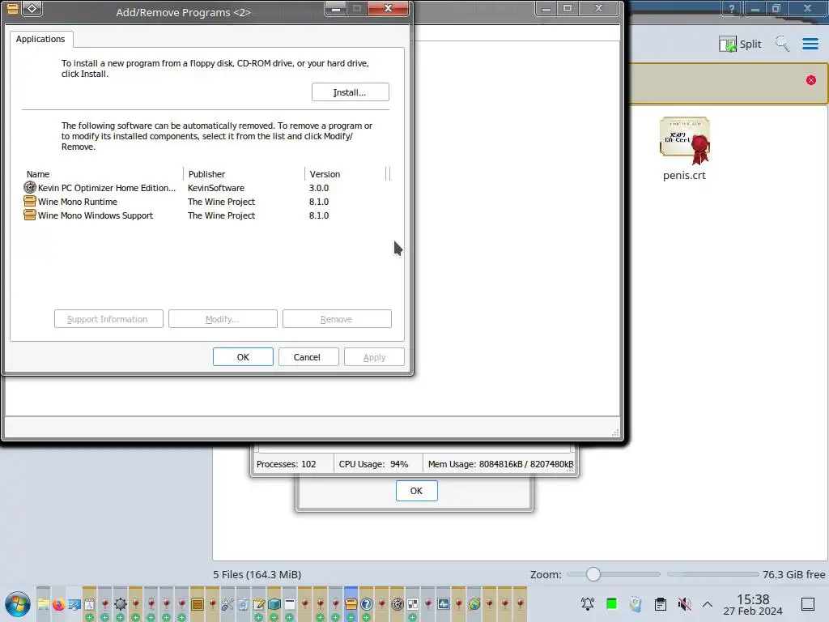This screenshot has height=622, width=829.
Task: Launch Firefox from the taskbar
Action: (58, 604)
